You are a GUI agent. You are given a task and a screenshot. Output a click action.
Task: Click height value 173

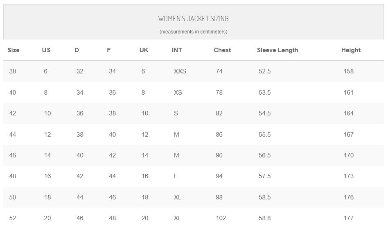(348, 176)
